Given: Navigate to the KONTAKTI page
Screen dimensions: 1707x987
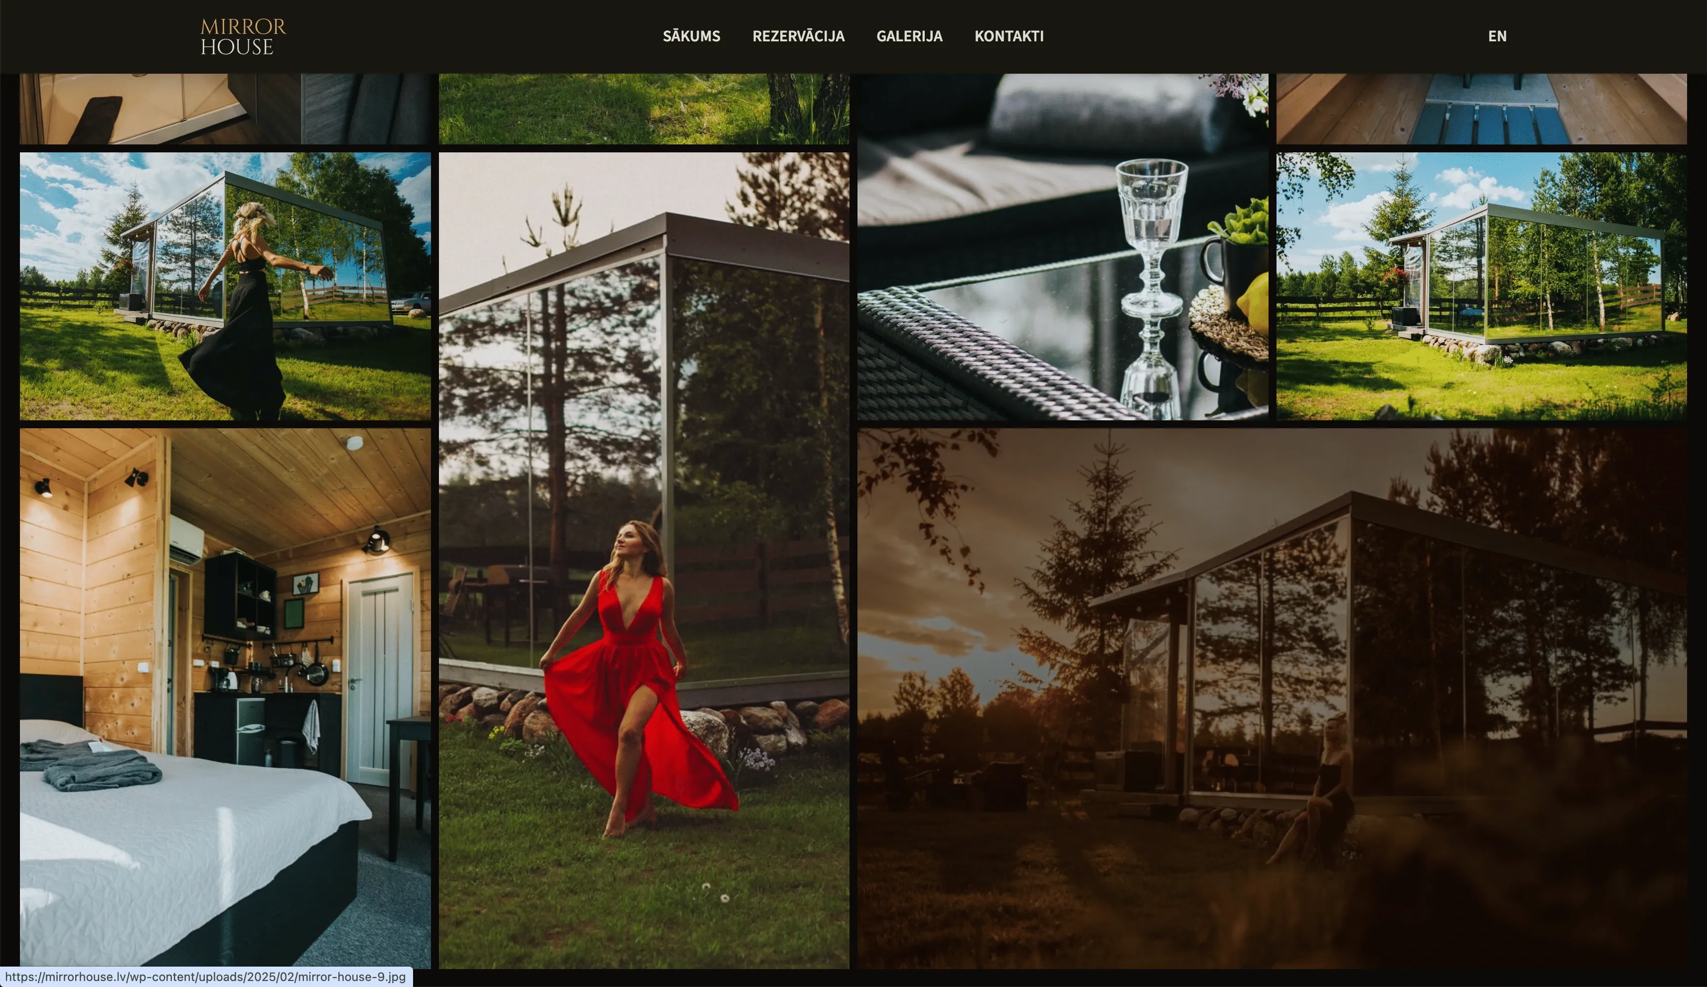Looking at the screenshot, I should click(1008, 36).
